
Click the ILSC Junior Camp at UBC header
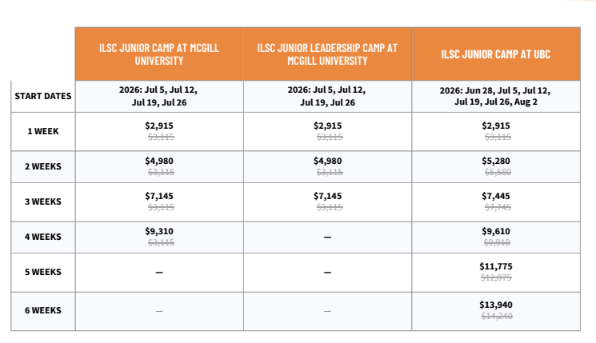(495, 54)
